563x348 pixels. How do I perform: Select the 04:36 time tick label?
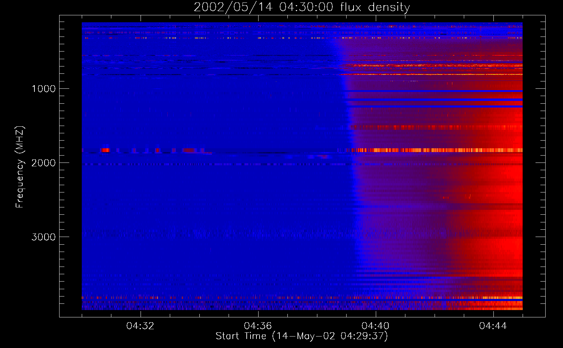coord(258,326)
